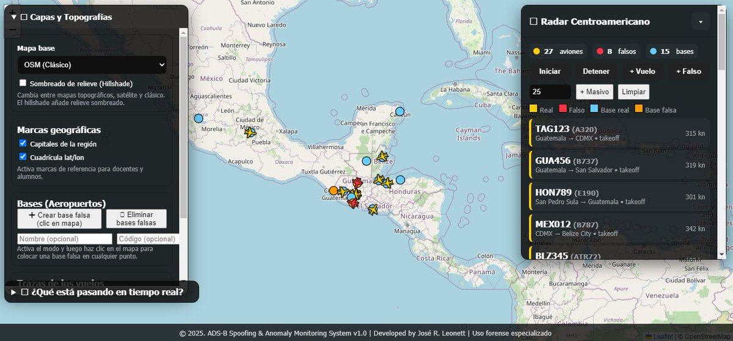Click the yellow plane right of orange base

342,192
